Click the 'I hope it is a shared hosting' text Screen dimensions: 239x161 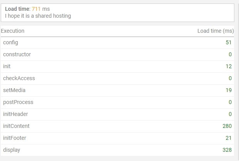(x=38, y=16)
